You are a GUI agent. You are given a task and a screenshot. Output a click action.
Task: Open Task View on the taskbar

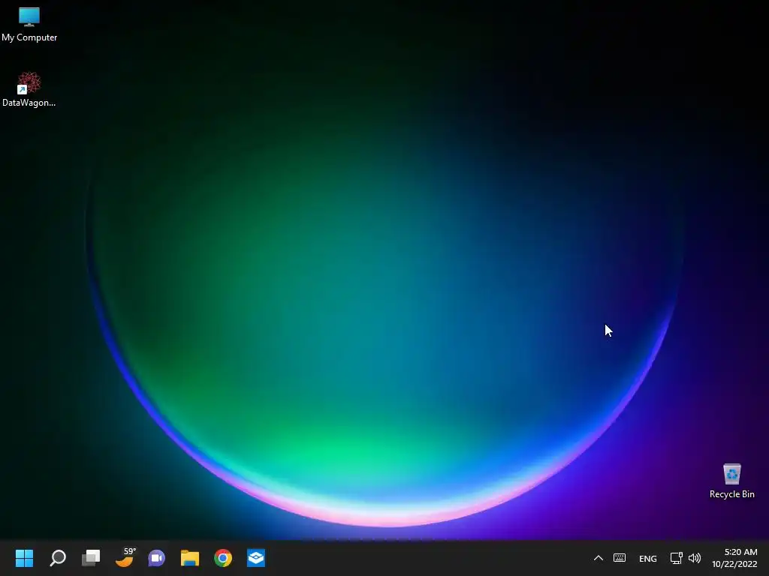pos(91,558)
